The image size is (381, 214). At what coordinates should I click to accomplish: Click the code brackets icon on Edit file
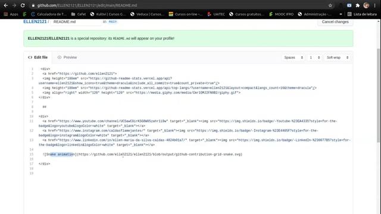point(30,58)
